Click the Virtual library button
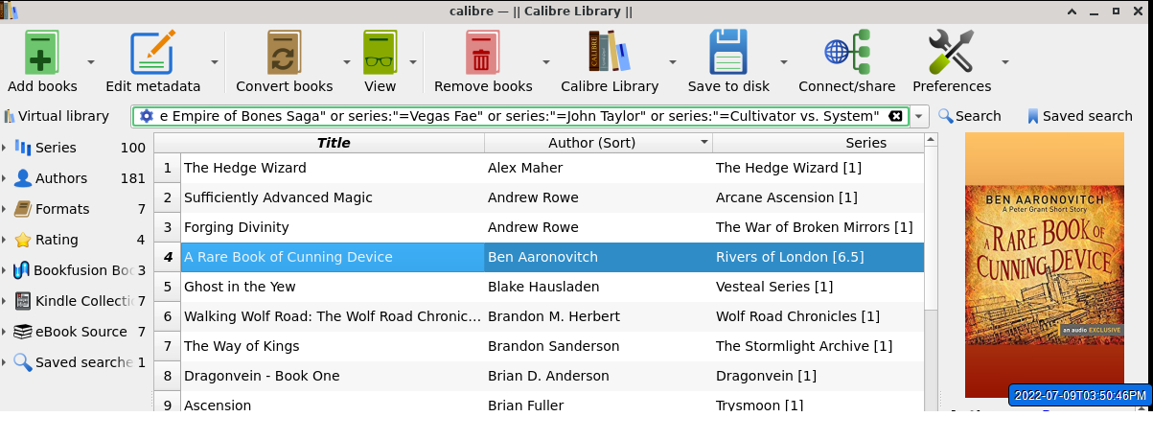This screenshot has height=440, width=1153. pyautogui.click(x=57, y=116)
